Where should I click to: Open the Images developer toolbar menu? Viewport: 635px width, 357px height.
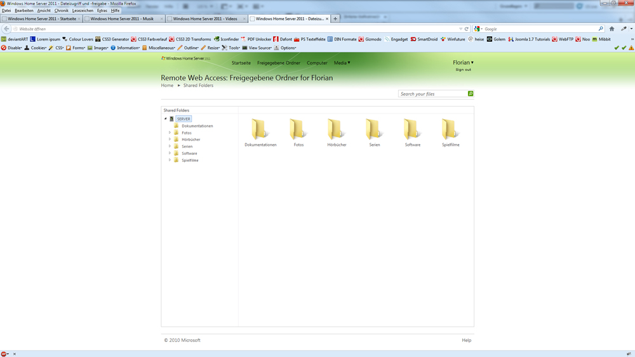click(98, 48)
